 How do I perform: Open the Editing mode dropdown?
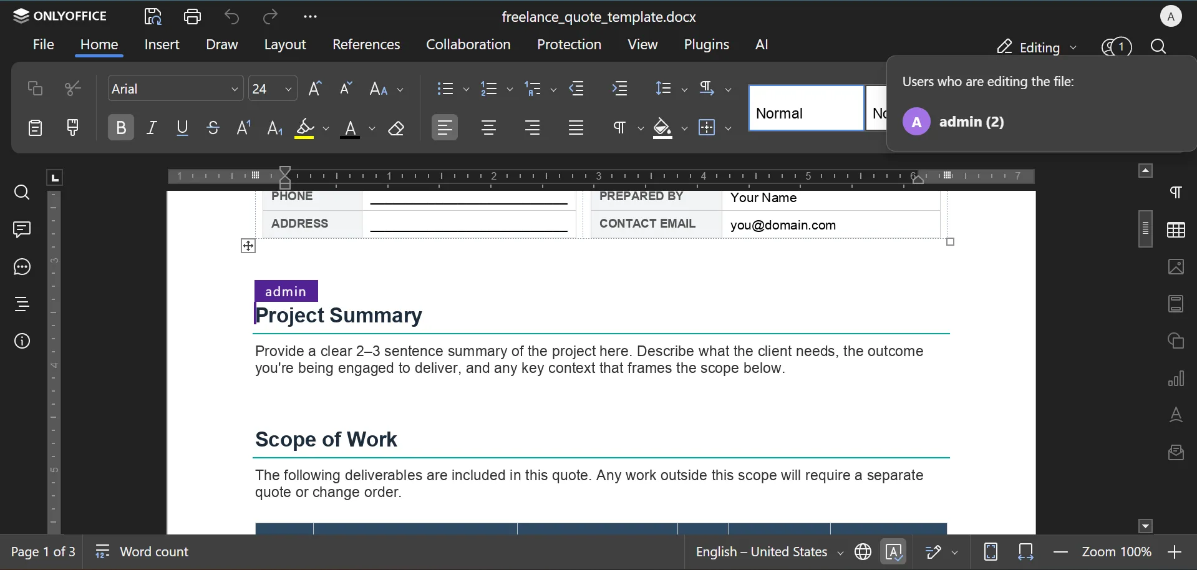click(x=1037, y=47)
